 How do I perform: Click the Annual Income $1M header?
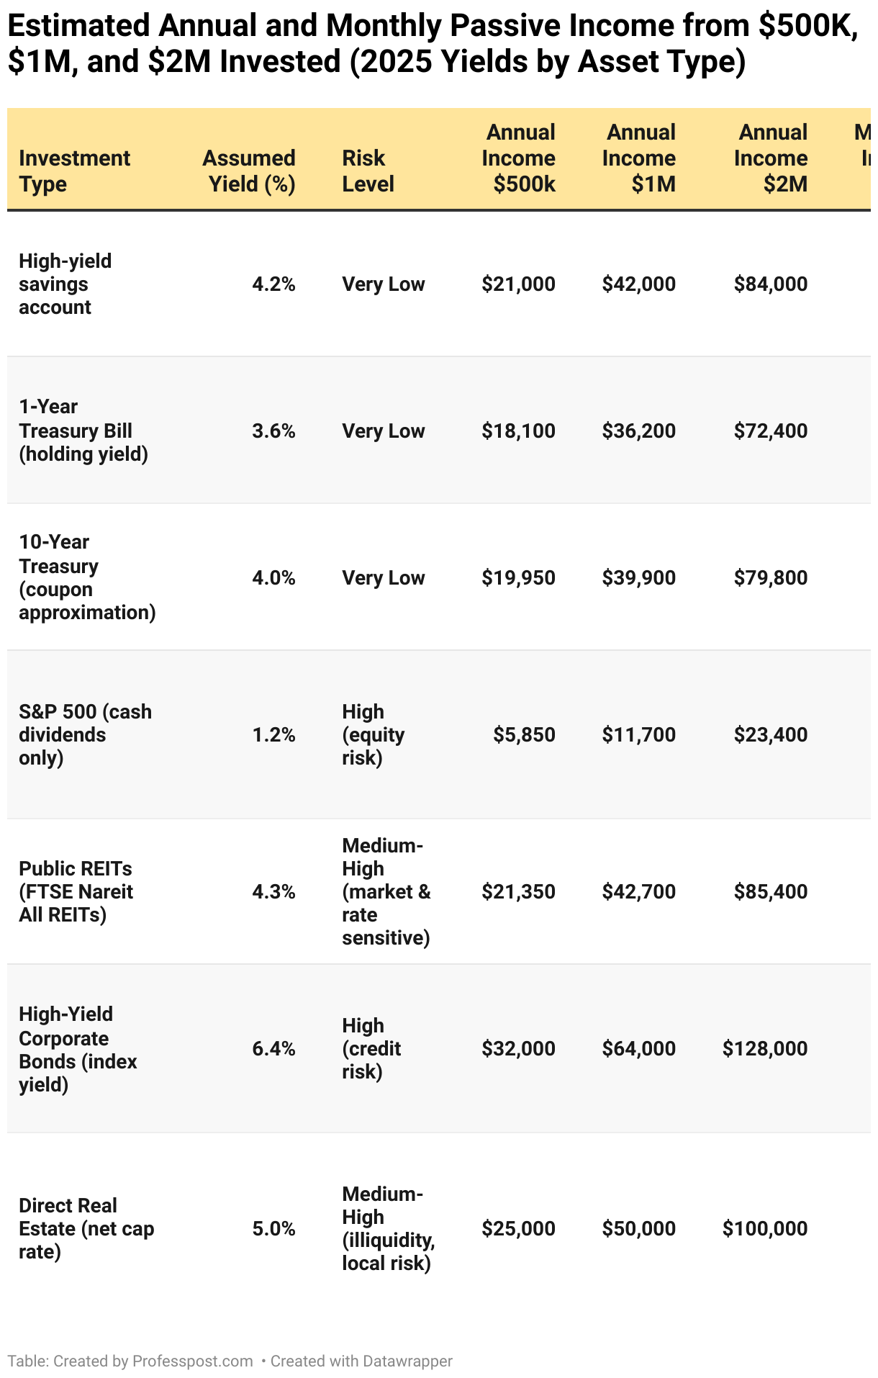(x=639, y=158)
